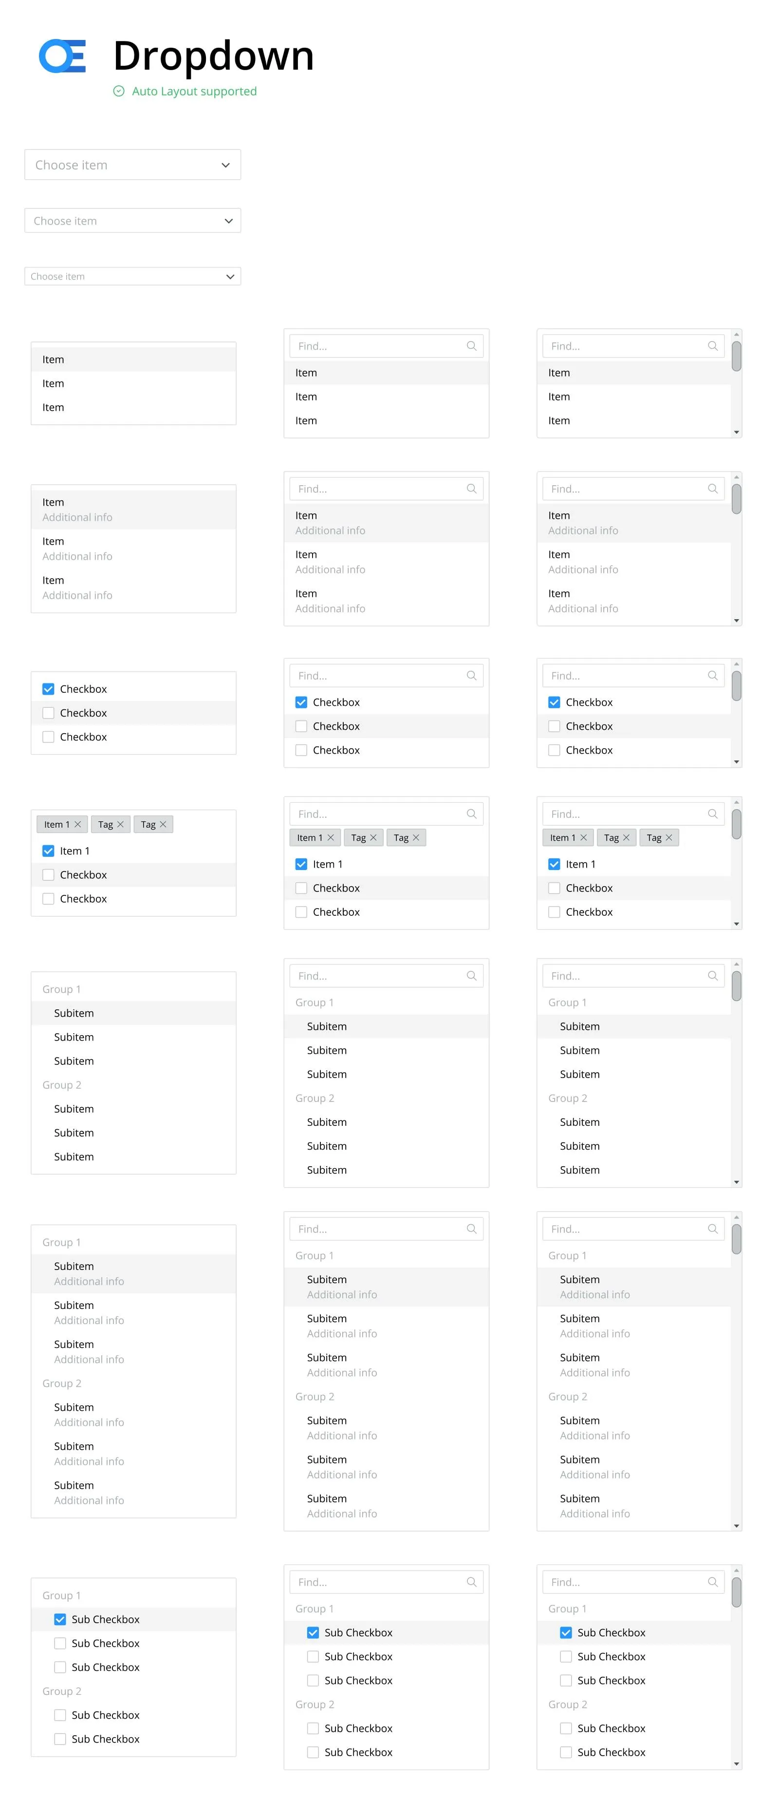
Task: Expand the smallest Choose item dropdown
Action: [132, 276]
